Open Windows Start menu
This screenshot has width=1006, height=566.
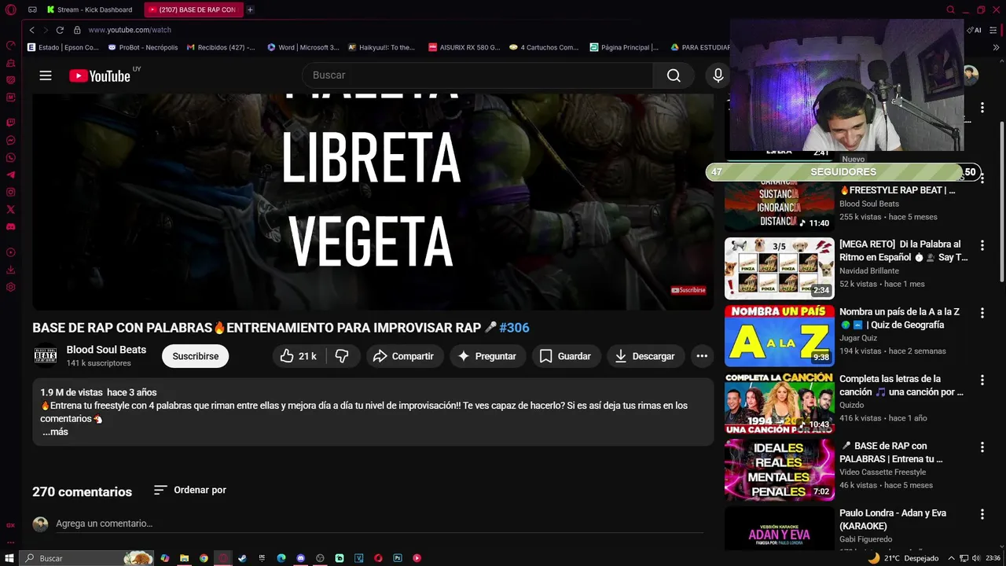point(9,558)
